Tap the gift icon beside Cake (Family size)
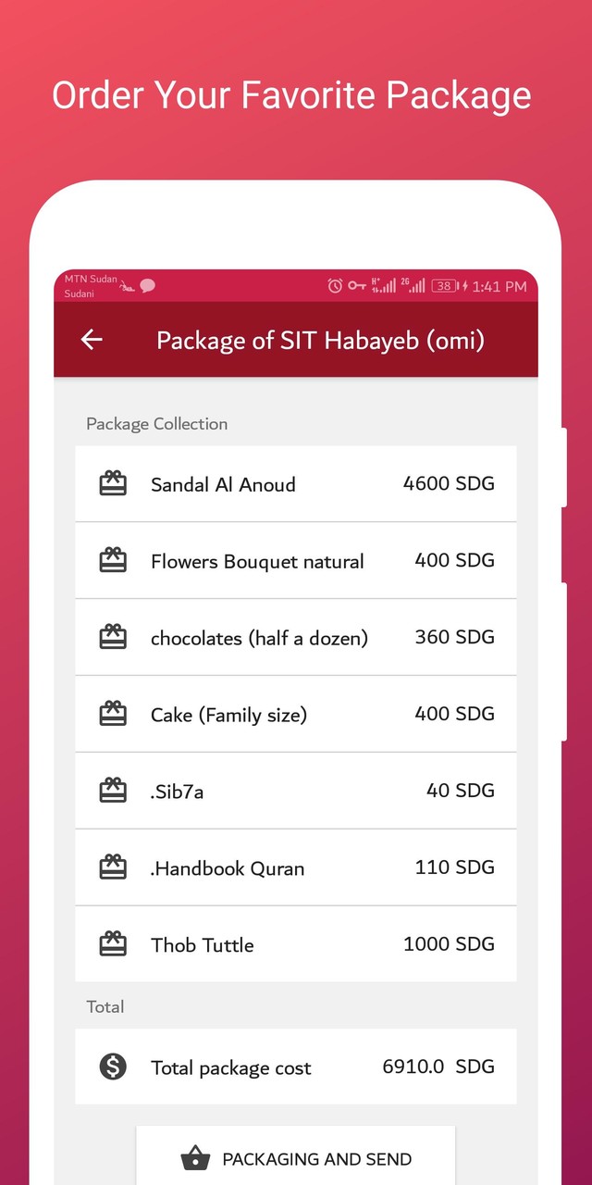The image size is (592, 1185). coord(113,714)
